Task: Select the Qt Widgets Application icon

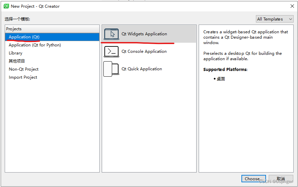Action: [x=111, y=34]
